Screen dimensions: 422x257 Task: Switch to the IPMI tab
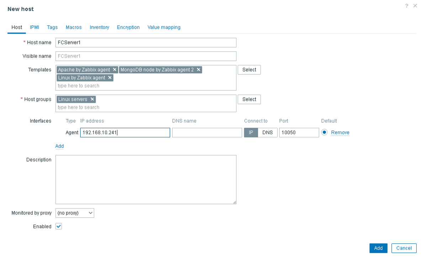[x=34, y=27]
